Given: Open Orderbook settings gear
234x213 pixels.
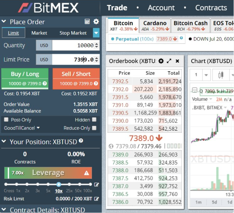Looking at the screenshot, I should [161, 61].
